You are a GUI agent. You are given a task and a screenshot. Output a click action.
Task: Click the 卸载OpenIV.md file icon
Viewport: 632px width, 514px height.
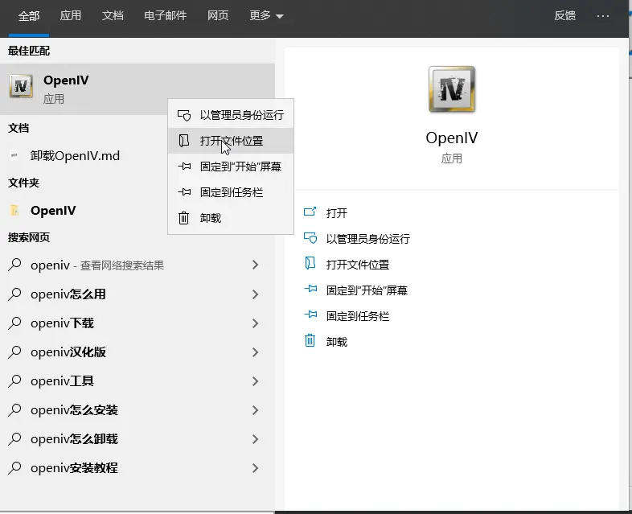(14, 155)
